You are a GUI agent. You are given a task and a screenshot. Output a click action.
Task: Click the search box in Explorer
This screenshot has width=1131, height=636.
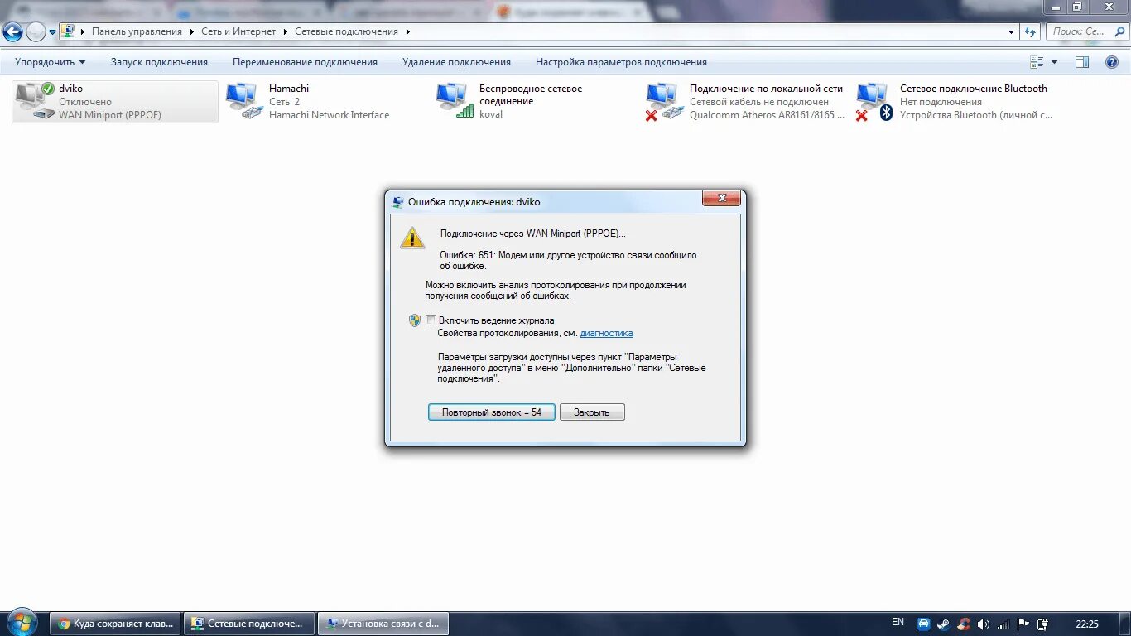tap(1085, 31)
